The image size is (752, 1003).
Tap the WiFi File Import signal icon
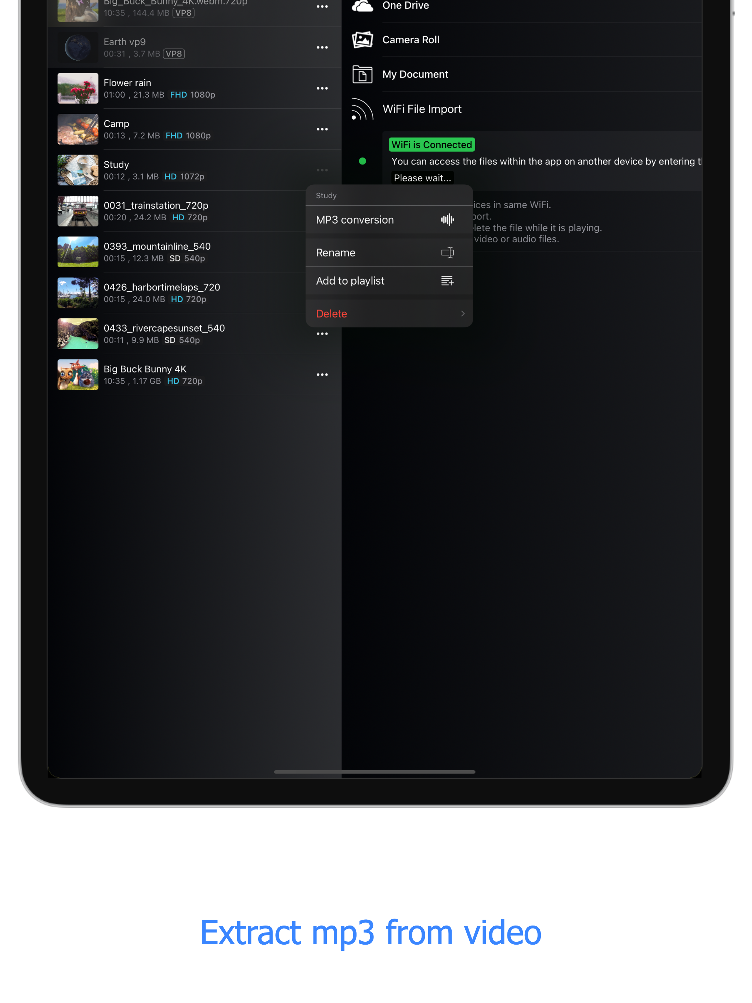[362, 109]
